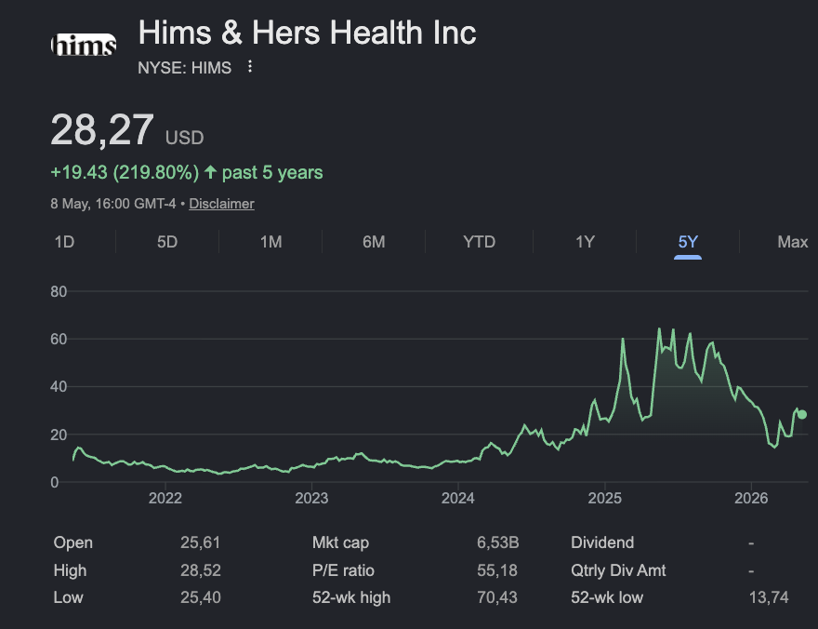Switch chart to 6M range

click(374, 242)
